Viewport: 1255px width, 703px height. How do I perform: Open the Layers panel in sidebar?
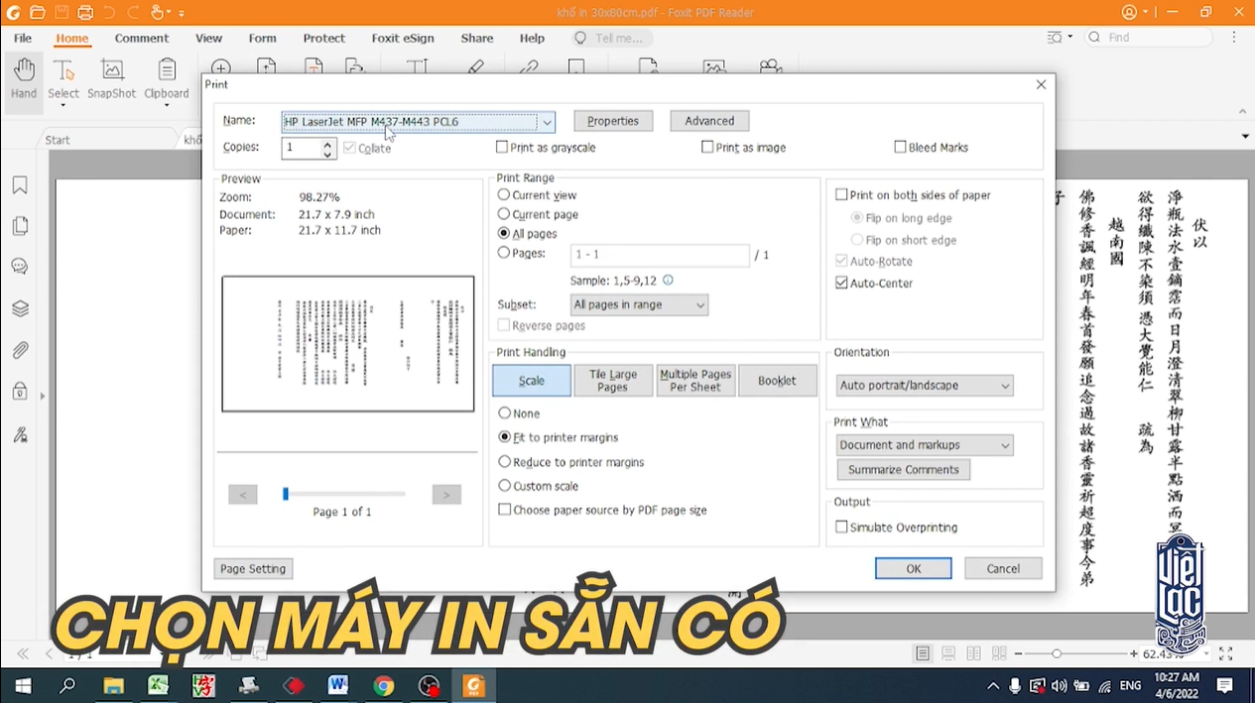tap(20, 308)
